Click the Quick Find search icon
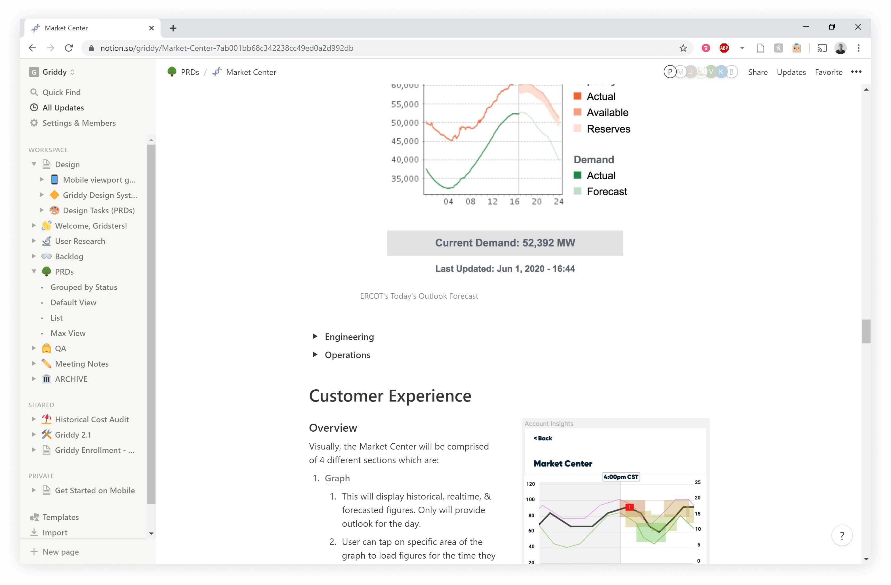Viewport: 891px width, 585px height. click(x=34, y=92)
